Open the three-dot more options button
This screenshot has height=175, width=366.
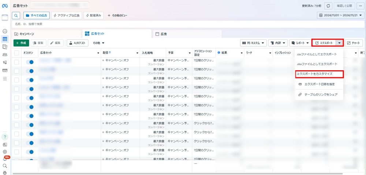(x=361, y=6)
